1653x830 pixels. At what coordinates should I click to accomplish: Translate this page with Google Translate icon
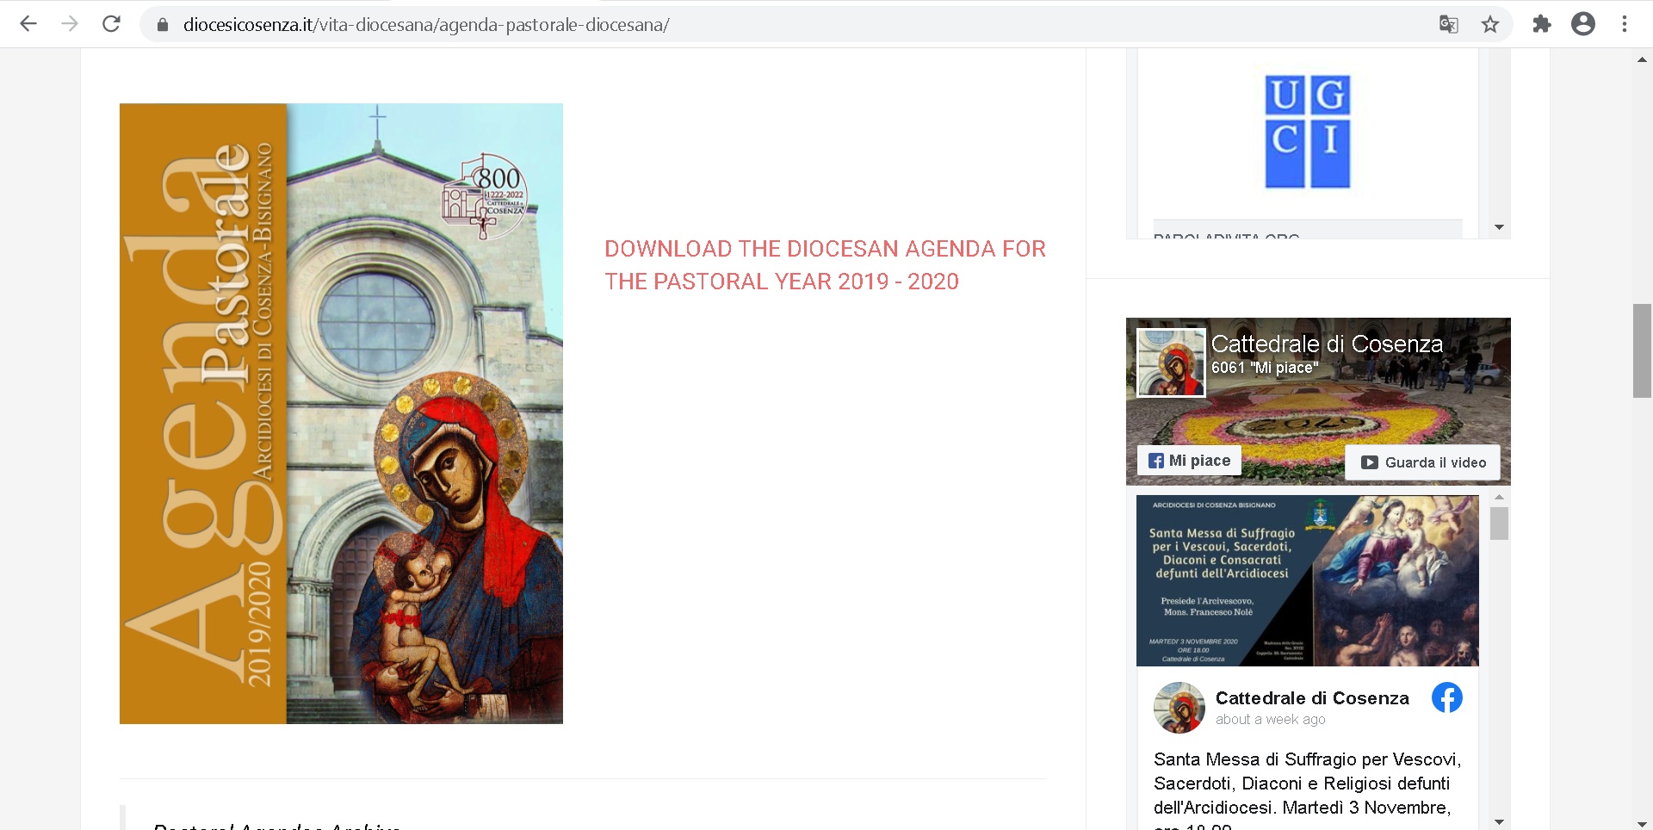tap(1449, 25)
